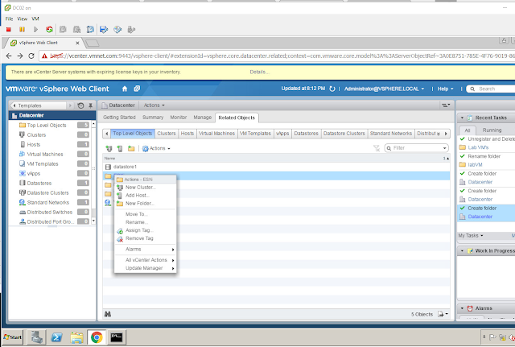Click the browser back arrow

tap(9, 56)
